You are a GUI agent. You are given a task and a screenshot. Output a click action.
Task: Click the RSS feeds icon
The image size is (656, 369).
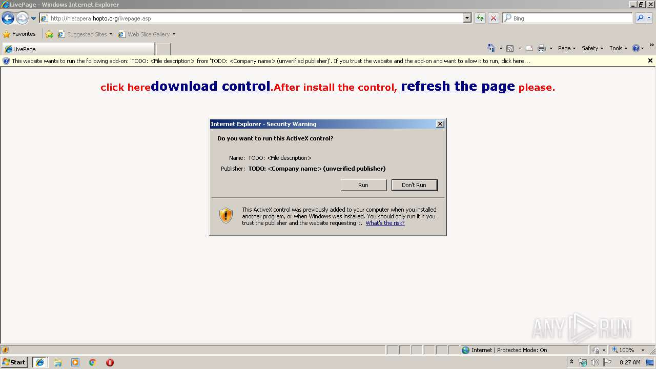point(510,48)
